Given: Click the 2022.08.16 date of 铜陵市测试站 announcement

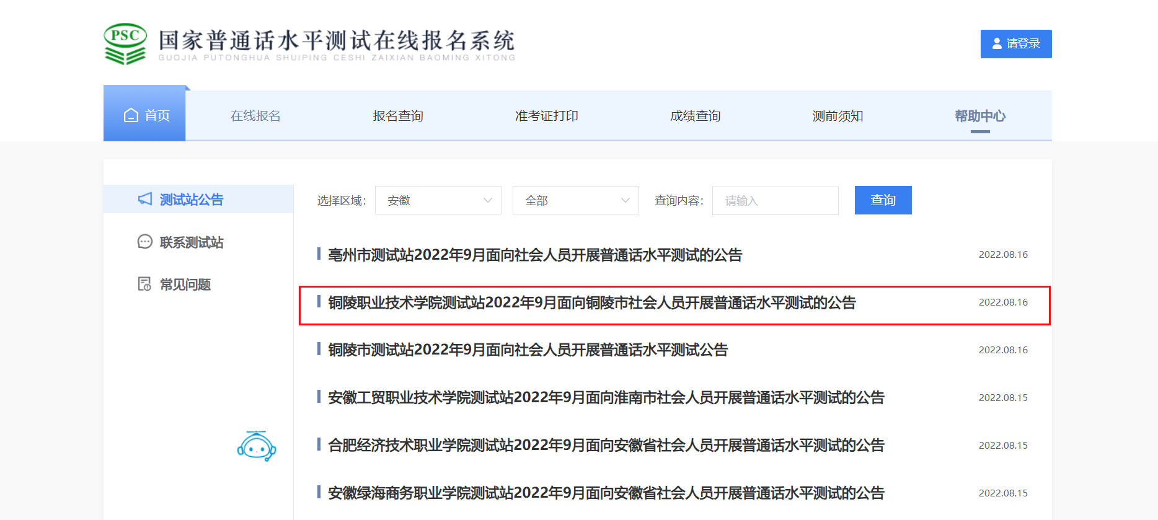Looking at the screenshot, I should (1003, 350).
